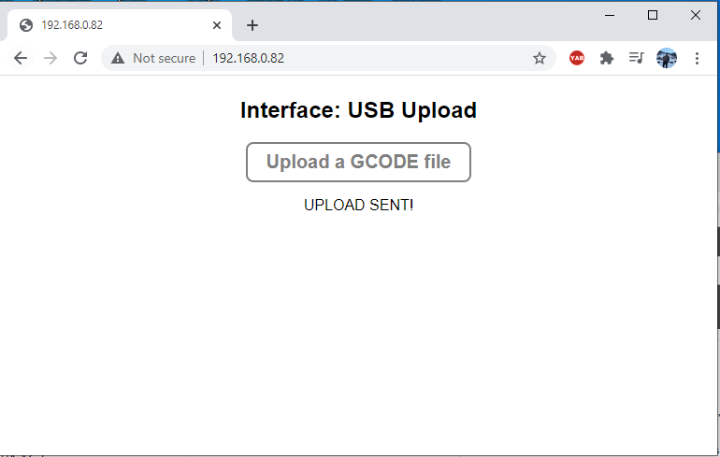This screenshot has height=457, width=720.
Task: Go back using the browser back arrow
Action: 21,58
